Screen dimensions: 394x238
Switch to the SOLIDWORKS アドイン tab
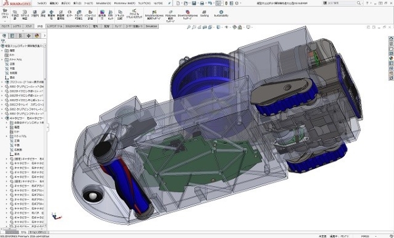(x=77, y=26)
